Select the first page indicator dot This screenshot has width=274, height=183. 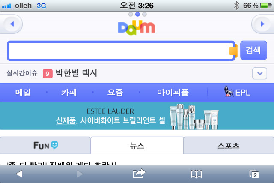point(131,14)
